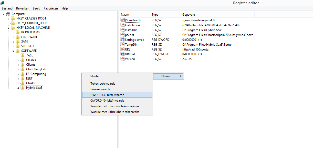The image size is (313, 148).
Task: Click the URLList DWORD value icon
Action: [x=122, y=54]
